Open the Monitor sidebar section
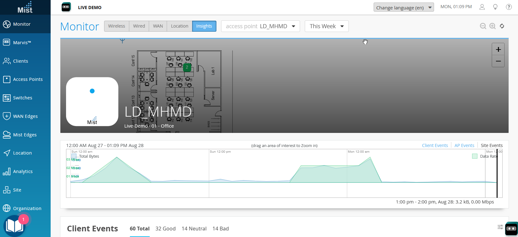 pos(25,24)
